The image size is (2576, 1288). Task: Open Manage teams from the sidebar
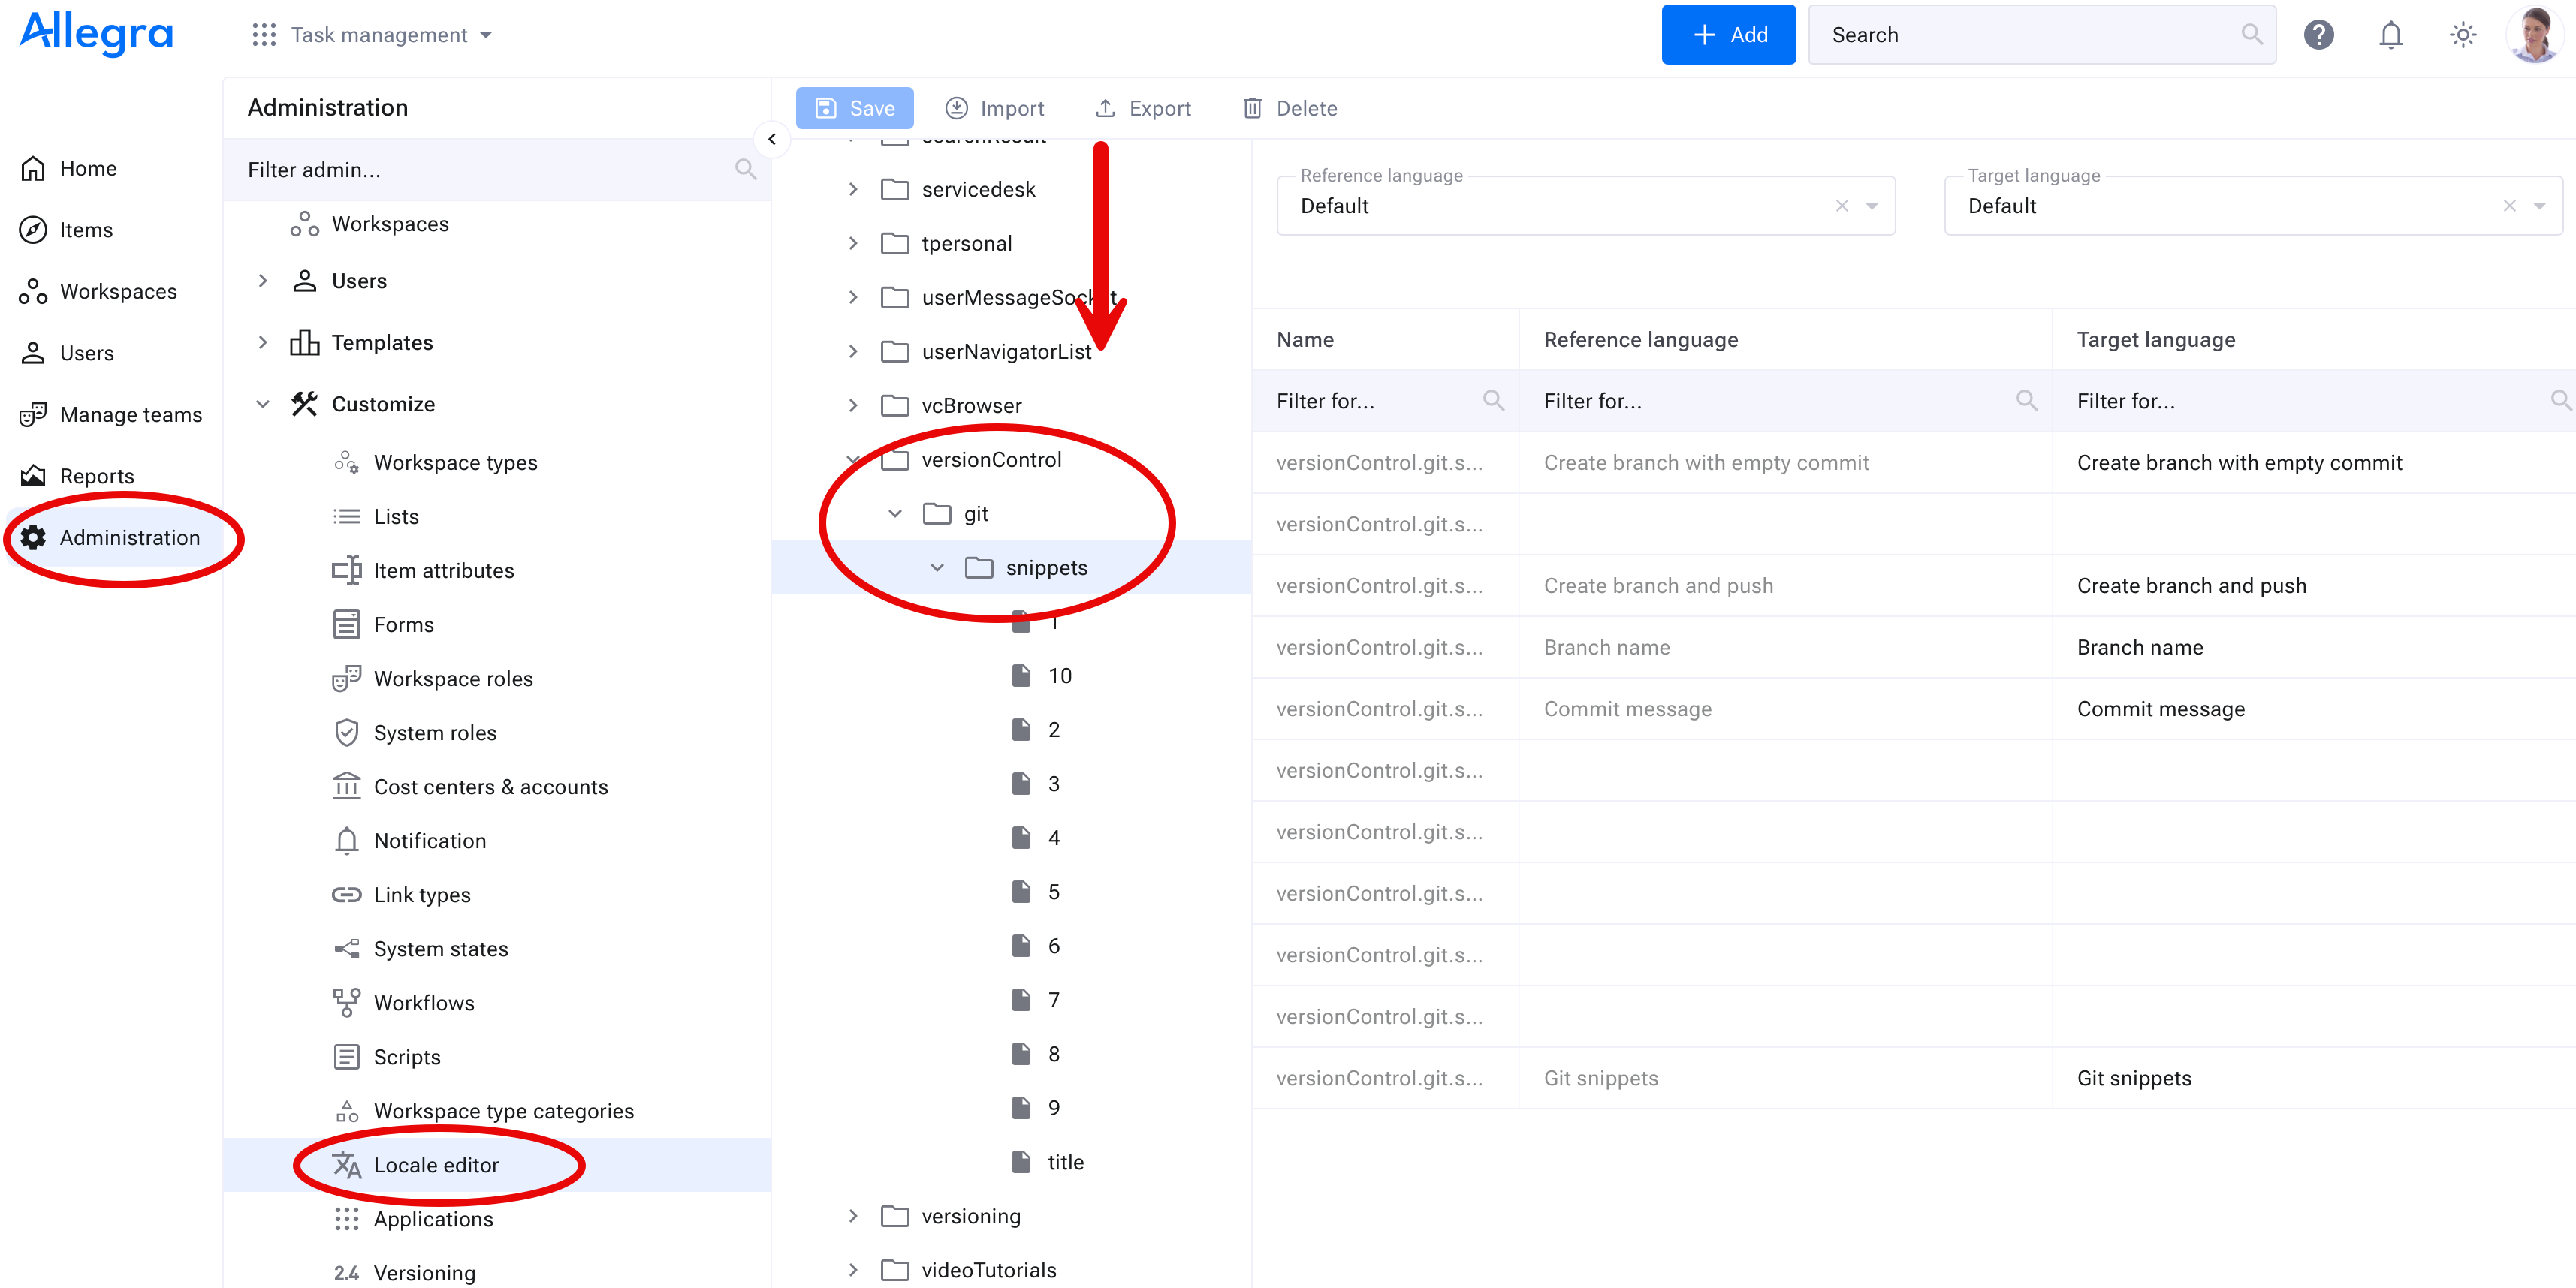click(131, 414)
